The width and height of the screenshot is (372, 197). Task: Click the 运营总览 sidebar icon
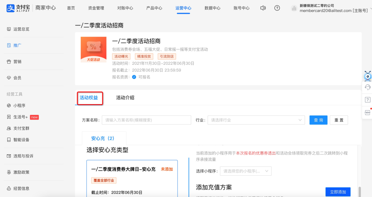9,29
